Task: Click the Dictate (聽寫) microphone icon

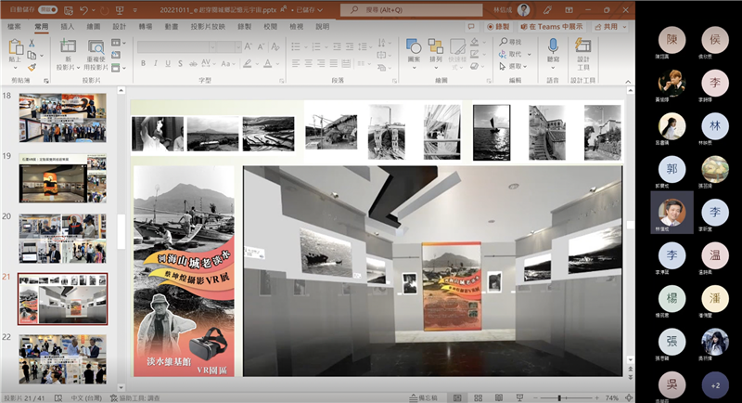Action: tap(554, 46)
